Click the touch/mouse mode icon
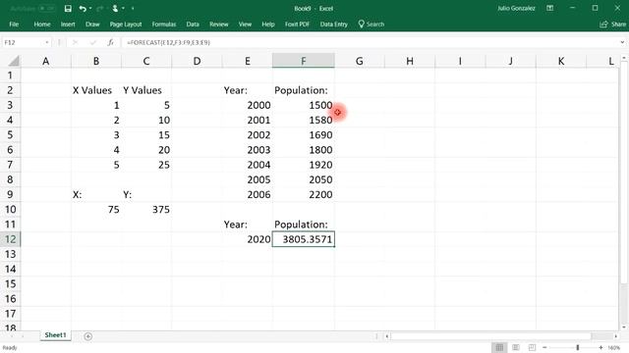Viewport: 629px width, 353px height. 115,9
